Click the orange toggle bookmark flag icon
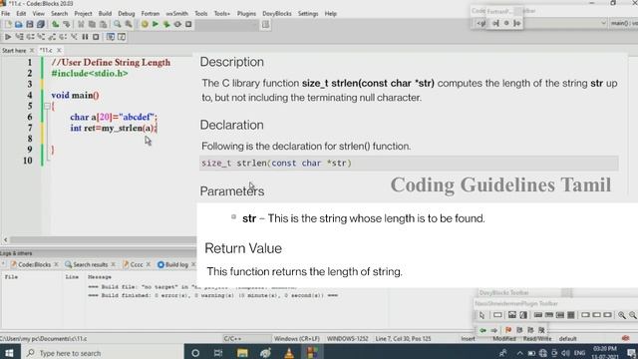This screenshot has width=638, height=359. [x=508, y=330]
